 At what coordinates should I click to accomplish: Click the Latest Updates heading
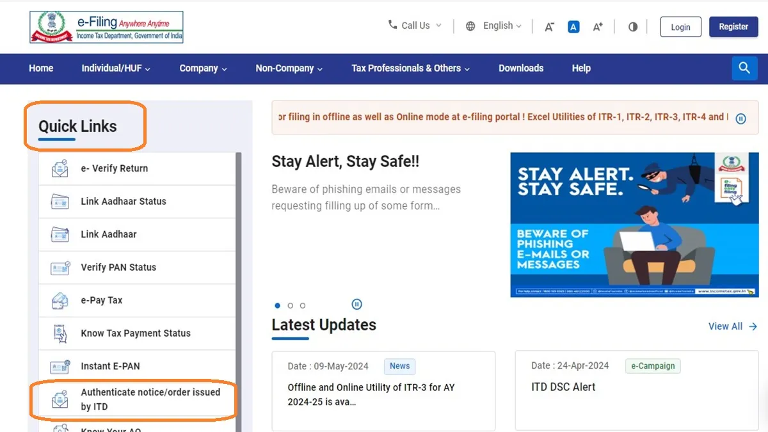tap(324, 325)
